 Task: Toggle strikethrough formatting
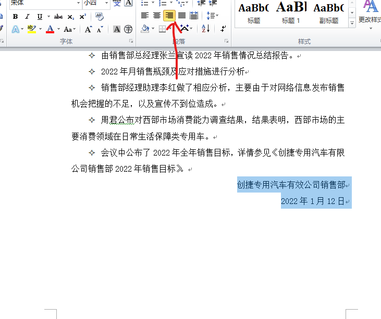coord(58,17)
